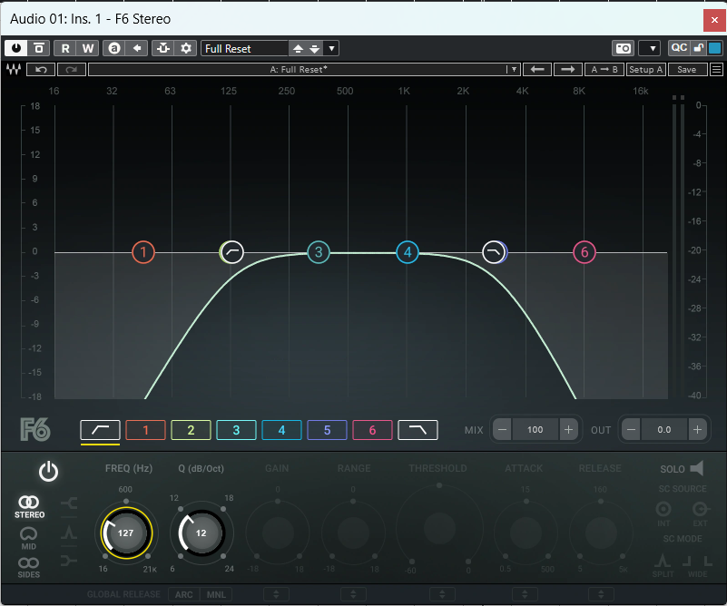The height and width of the screenshot is (606, 727).
Task: Click the SOLO speaker icon
Action: (x=696, y=469)
